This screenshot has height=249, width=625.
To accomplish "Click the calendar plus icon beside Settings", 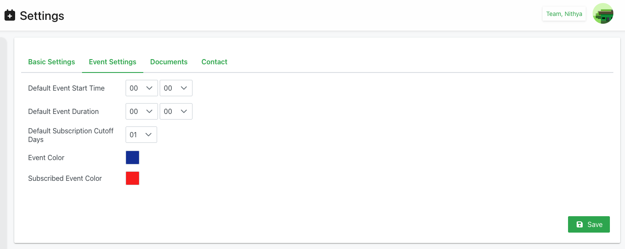I will click(x=9, y=16).
